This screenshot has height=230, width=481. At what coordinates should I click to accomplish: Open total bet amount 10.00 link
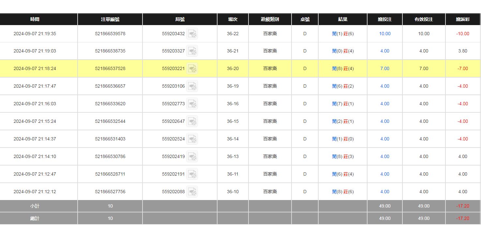[385, 34]
